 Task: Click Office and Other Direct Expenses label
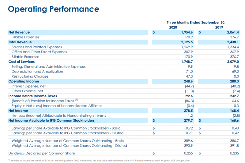tap(39, 52)
